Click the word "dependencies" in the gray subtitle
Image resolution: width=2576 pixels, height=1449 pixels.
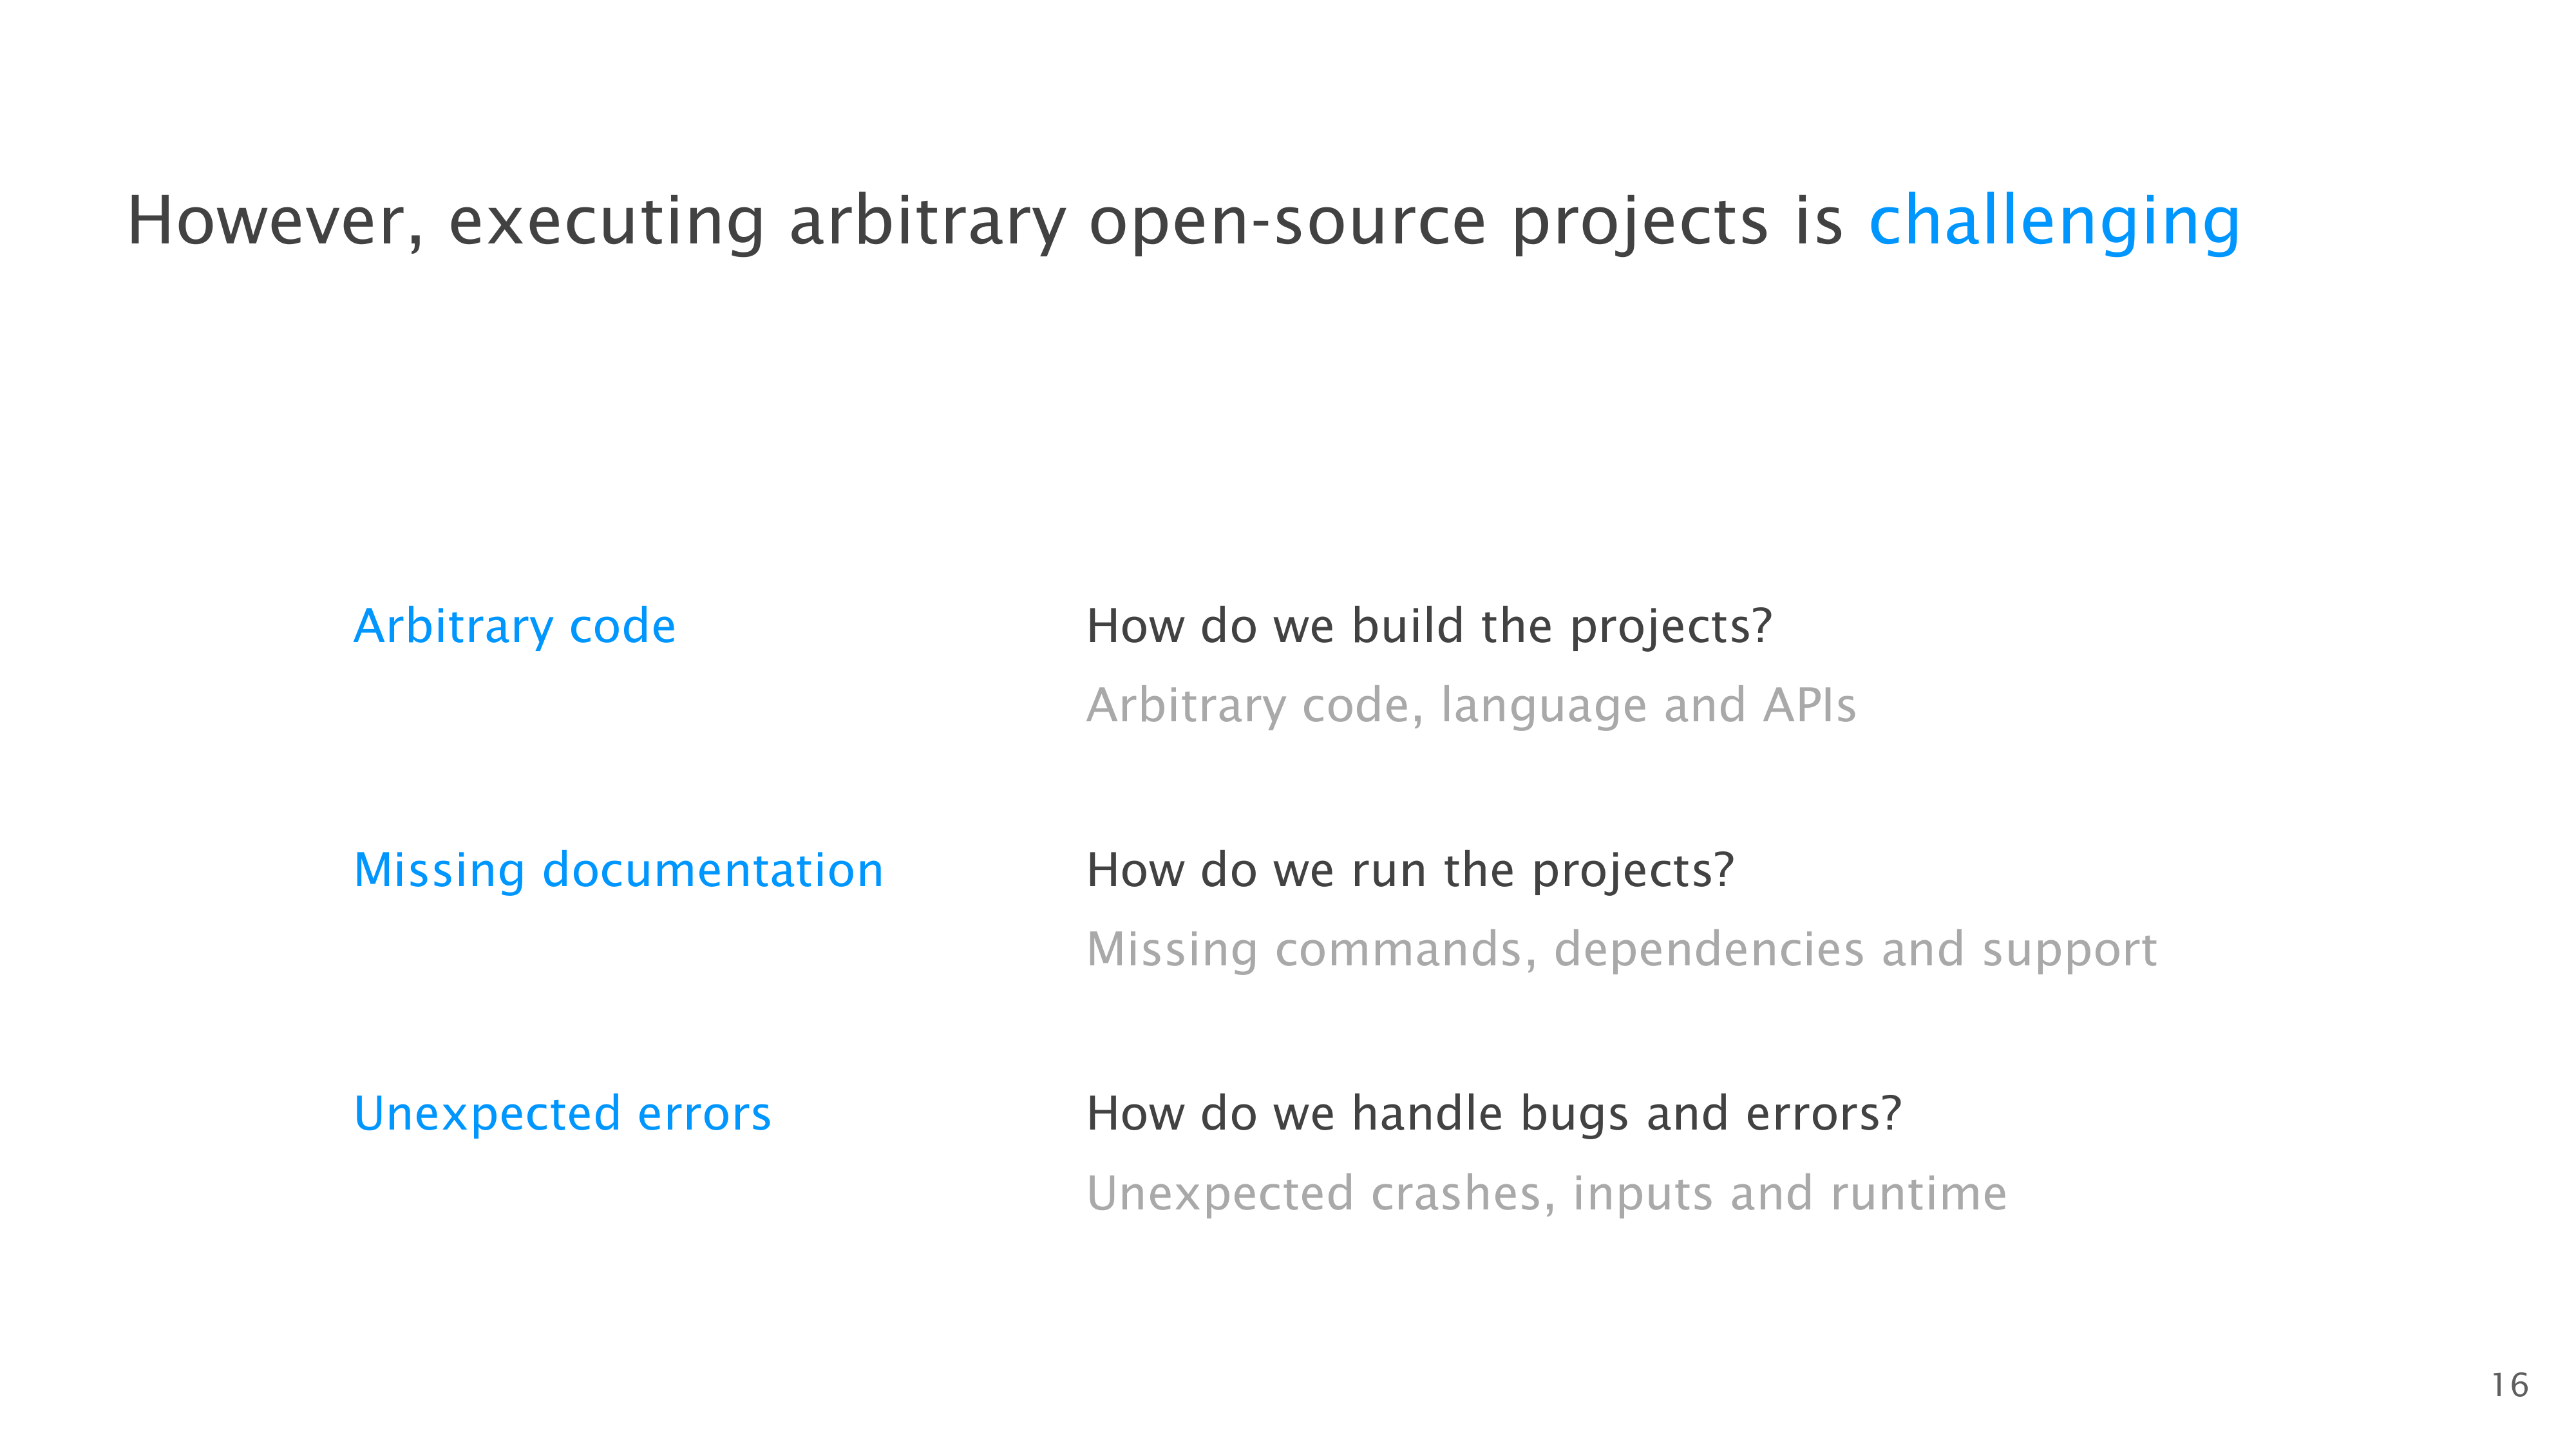(1709, 949)
